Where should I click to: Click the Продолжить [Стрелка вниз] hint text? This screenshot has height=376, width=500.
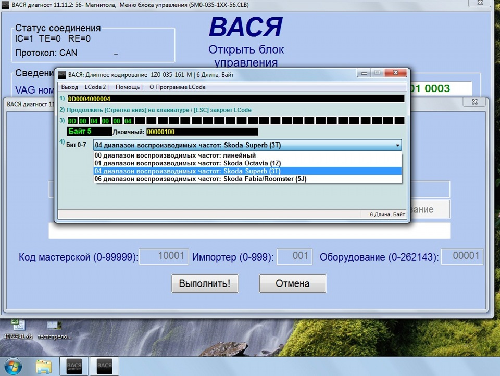[159, 110]
